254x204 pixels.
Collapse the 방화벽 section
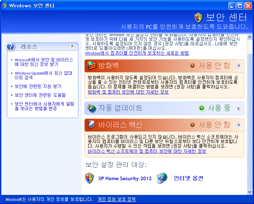[239, 66]
